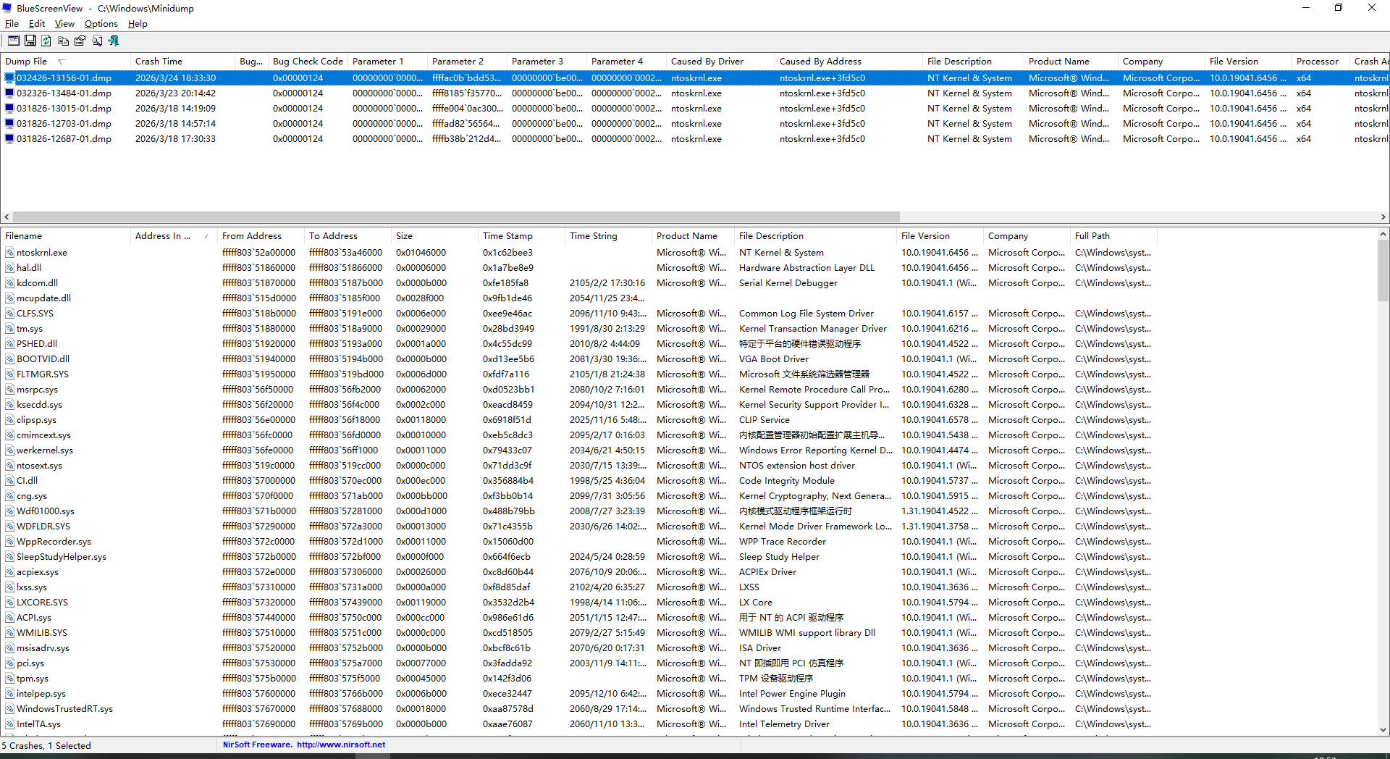Viewport: 1390px width, 759px height.
Task: Click the tpm.sys file icon
Action: 9,679
